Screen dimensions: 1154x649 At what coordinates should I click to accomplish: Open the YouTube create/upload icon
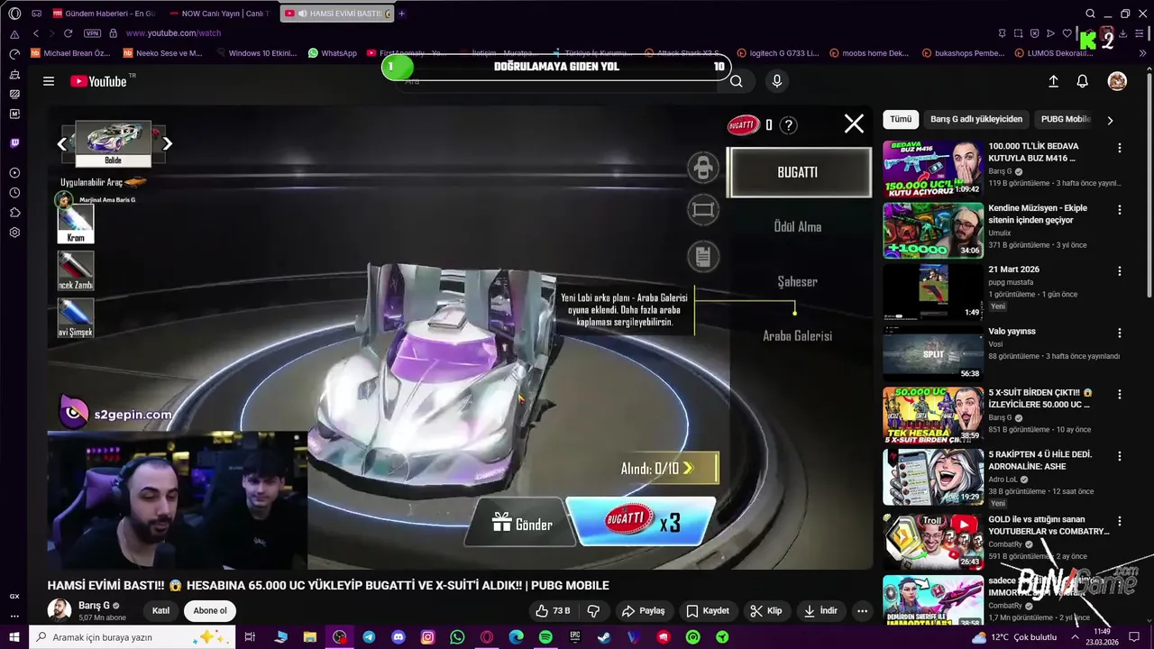tap(1053, 81)
